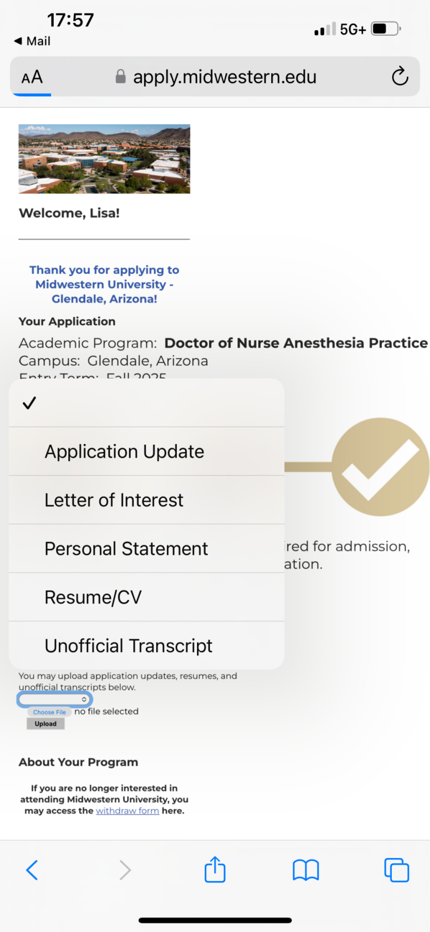Tap the Safari back arrow

tap(32, 870)
